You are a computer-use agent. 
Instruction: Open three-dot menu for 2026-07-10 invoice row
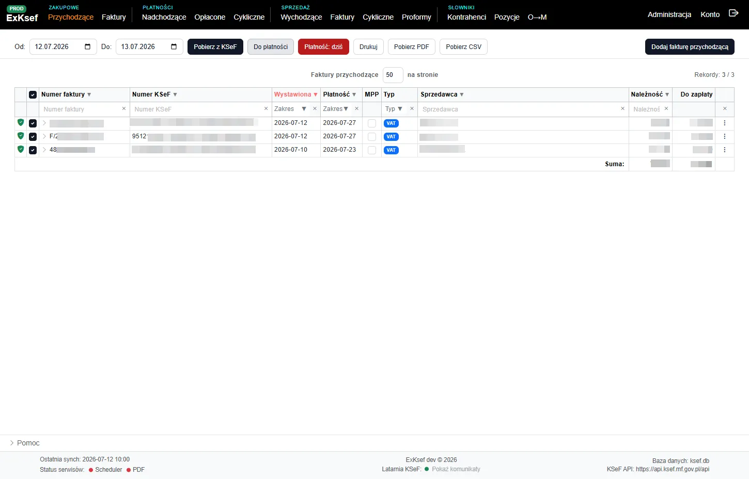point(725,150)
